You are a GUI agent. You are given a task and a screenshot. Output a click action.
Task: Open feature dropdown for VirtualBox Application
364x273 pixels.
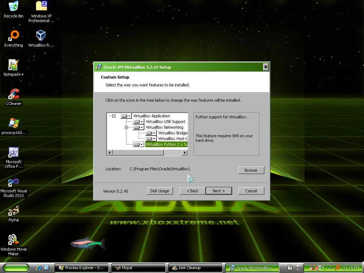pyautogui.click(x=126, y=116)
